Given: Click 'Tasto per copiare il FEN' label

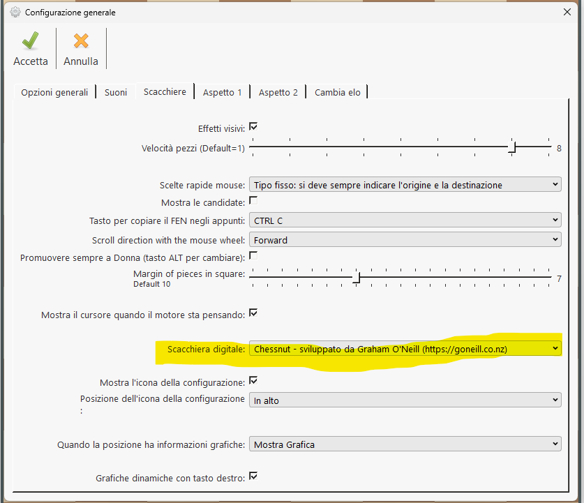Looking at the screenshot, I should click(x=167, y=220).
